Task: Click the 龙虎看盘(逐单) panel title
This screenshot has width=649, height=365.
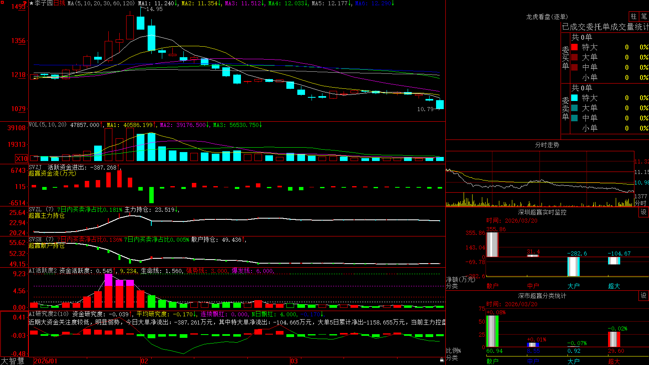Action: click(x=547, y=17)
